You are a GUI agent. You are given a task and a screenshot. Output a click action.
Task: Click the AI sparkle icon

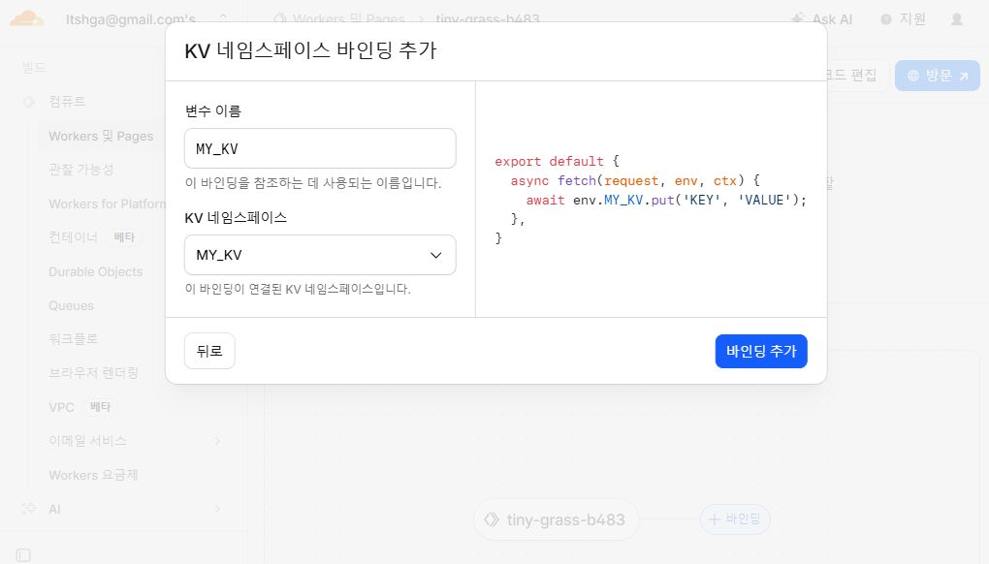pyautogui.click(x=29, y=509)
